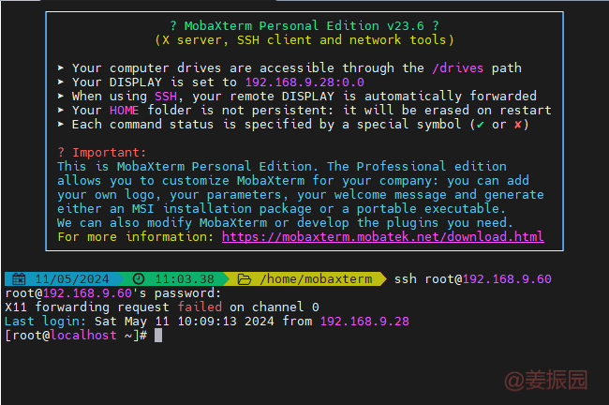The width and height of the screenshot is (609, 405).
Task: Click the MobaXterm Personal Edition v23.6 title
Action: (304, 26)
